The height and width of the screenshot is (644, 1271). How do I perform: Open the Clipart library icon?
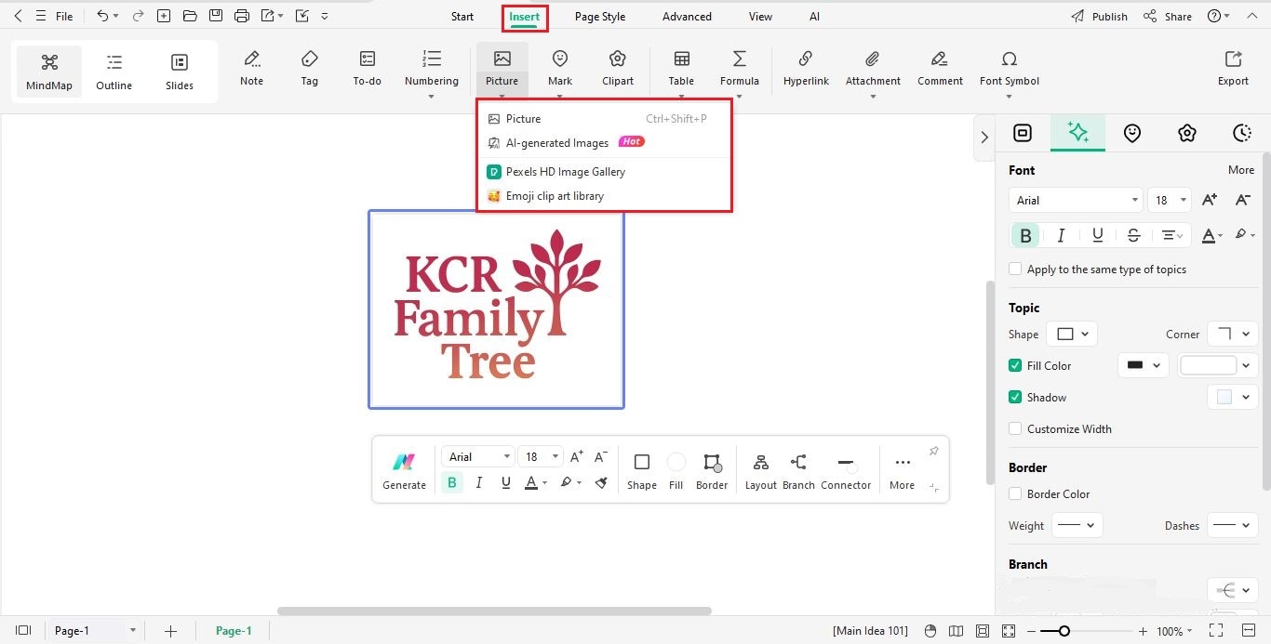618,69
